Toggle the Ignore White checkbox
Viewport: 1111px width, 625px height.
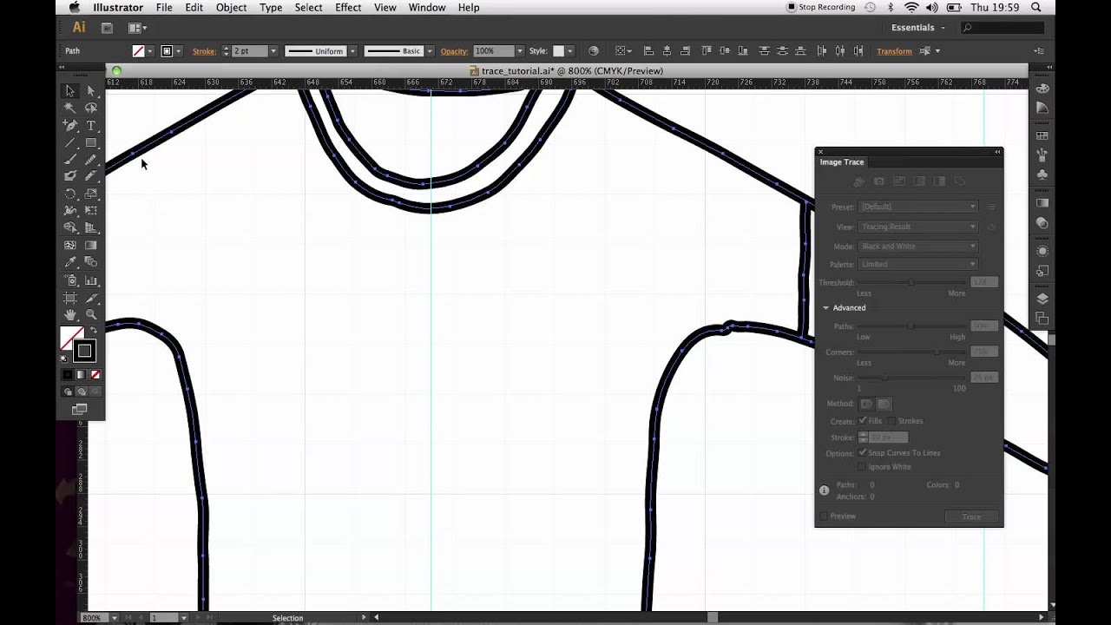863,467
